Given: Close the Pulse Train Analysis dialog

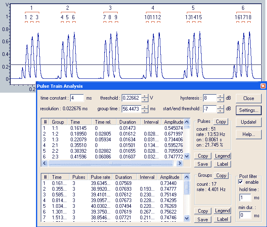Looking at the screenshot, I should (263, 86).
